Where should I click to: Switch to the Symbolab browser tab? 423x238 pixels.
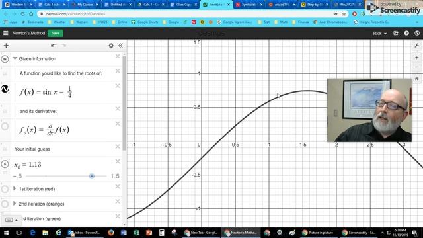click(249, 5)
